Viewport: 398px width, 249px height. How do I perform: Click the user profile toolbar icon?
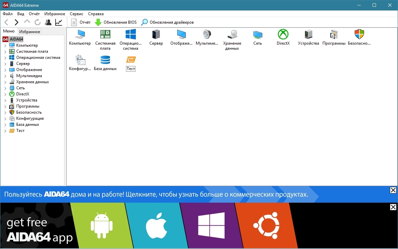pos(48,22)
